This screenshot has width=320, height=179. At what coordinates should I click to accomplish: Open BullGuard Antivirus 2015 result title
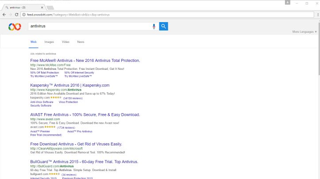click(x=84, y=162)
